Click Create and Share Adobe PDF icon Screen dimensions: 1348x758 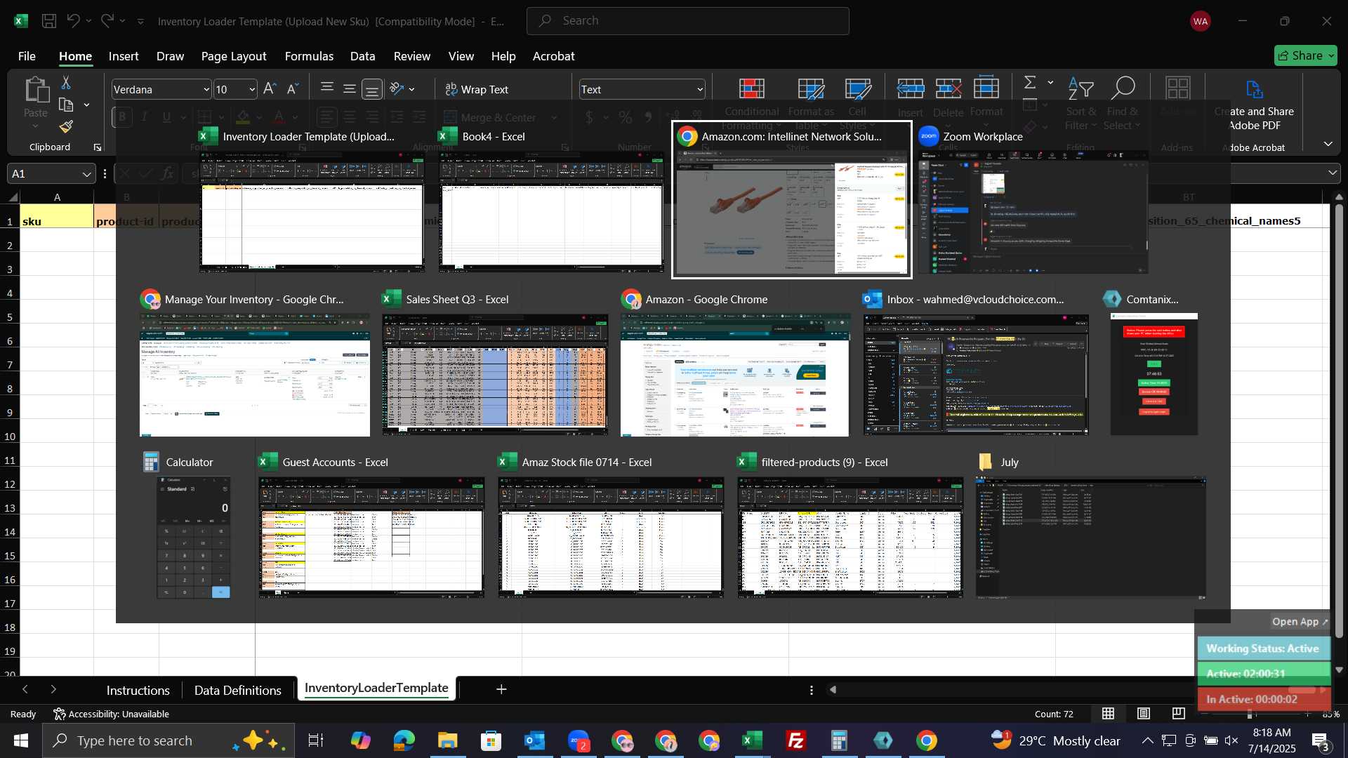click(x=1255, y=90)
